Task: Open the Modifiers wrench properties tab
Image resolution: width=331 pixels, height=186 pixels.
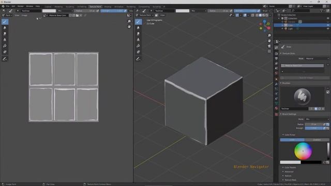Action: [x=276, y=84]
